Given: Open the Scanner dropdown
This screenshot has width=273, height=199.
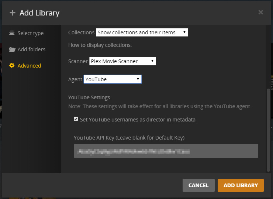Looking at the screenshot, I should coord(122,61).
